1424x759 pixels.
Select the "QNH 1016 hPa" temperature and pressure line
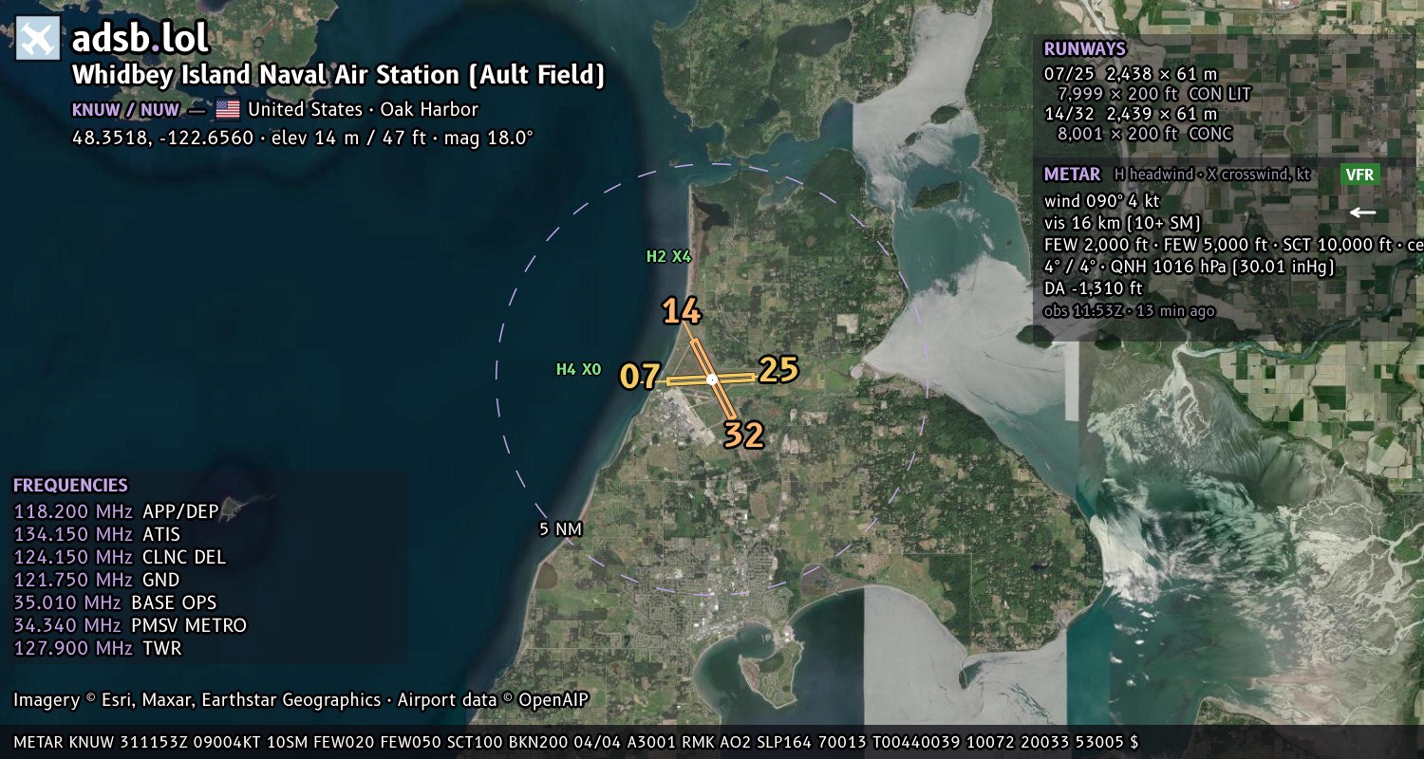click(1189, 267)
